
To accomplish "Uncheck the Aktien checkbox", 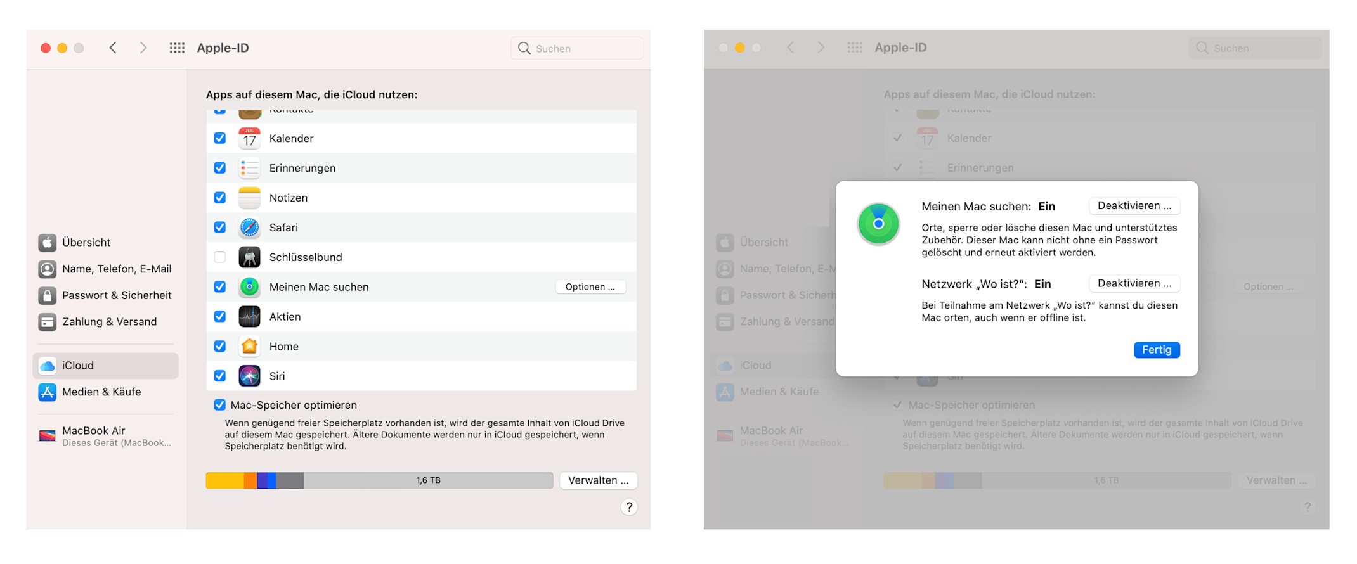I will click(x=220, y=317).
